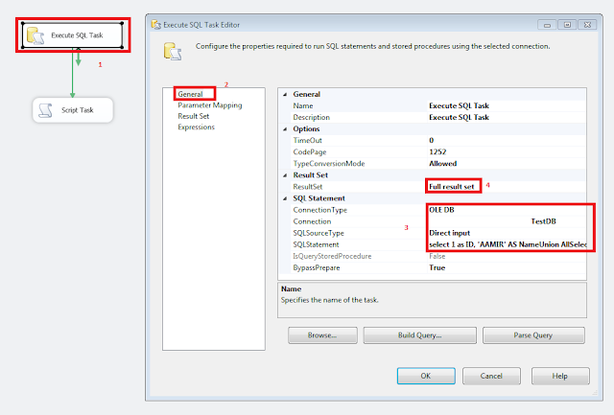Select the Name property label
Image resolution: width=614 pixels, height=415 pixels.
pos(303,106)
